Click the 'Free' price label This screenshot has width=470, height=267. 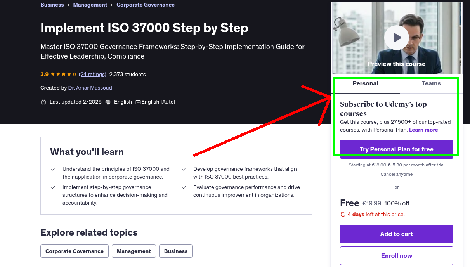(x=350, y=203)
